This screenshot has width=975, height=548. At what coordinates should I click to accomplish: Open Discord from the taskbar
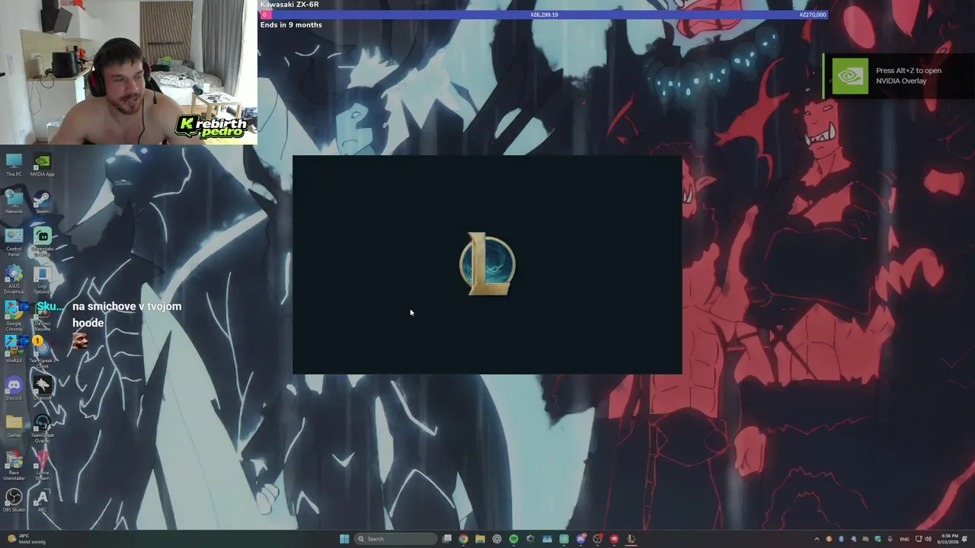(580, 539)
